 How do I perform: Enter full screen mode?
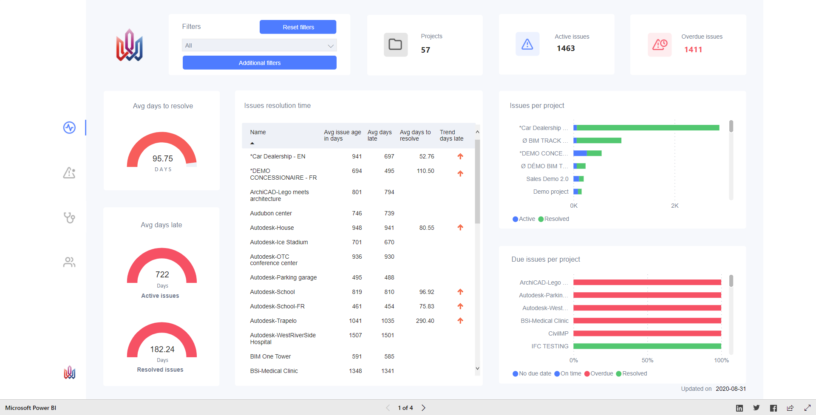[807, 408]
